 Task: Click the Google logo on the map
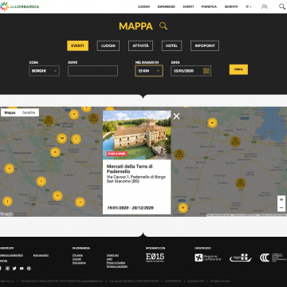pos(6,214)
